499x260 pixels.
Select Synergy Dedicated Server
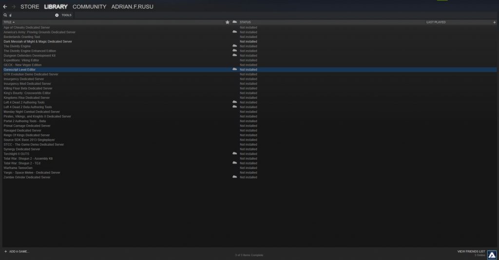[21, 149]
